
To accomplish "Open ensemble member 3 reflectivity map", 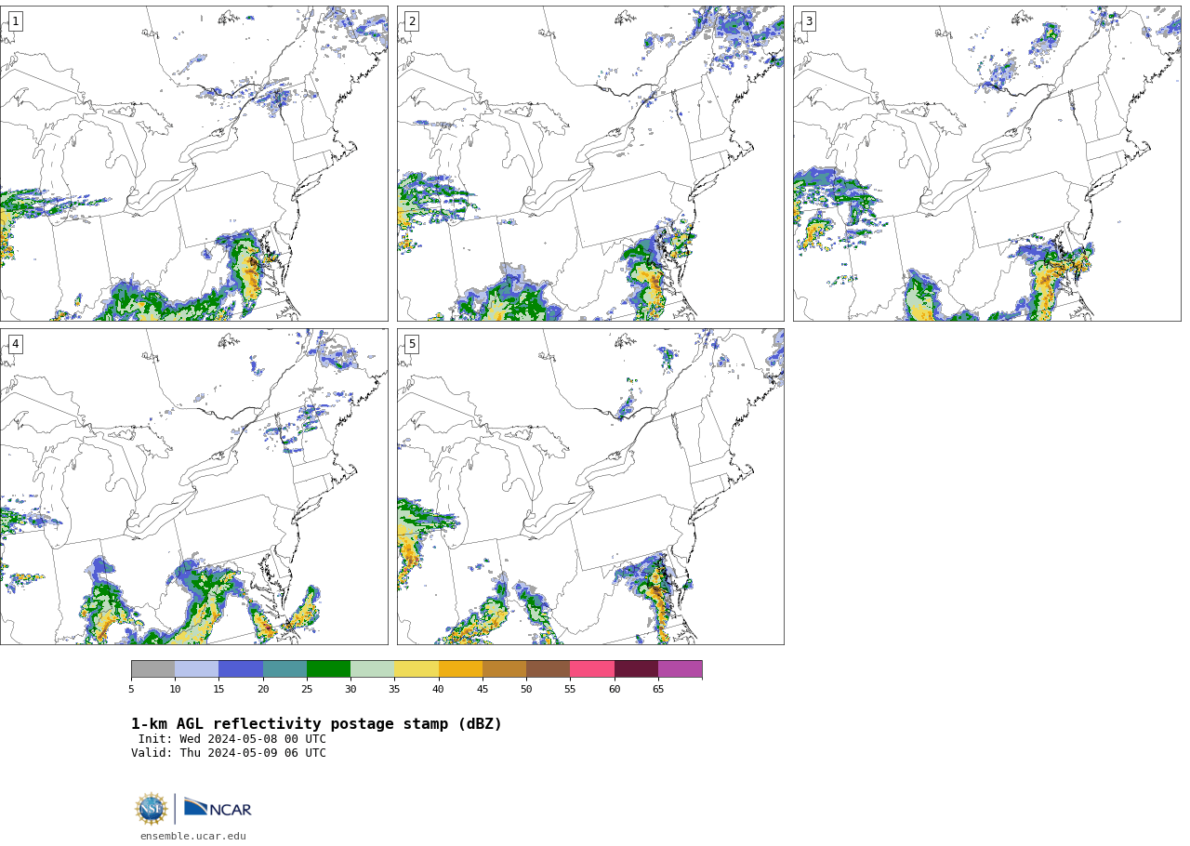I will coord(987,164).
